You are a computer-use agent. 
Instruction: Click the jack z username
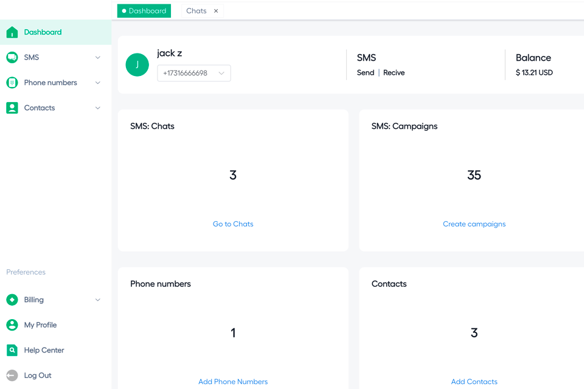pos(170,53)
